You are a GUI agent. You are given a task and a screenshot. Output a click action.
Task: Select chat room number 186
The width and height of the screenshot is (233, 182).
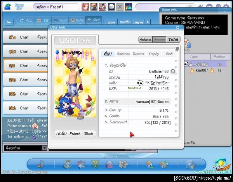(25, 80)
